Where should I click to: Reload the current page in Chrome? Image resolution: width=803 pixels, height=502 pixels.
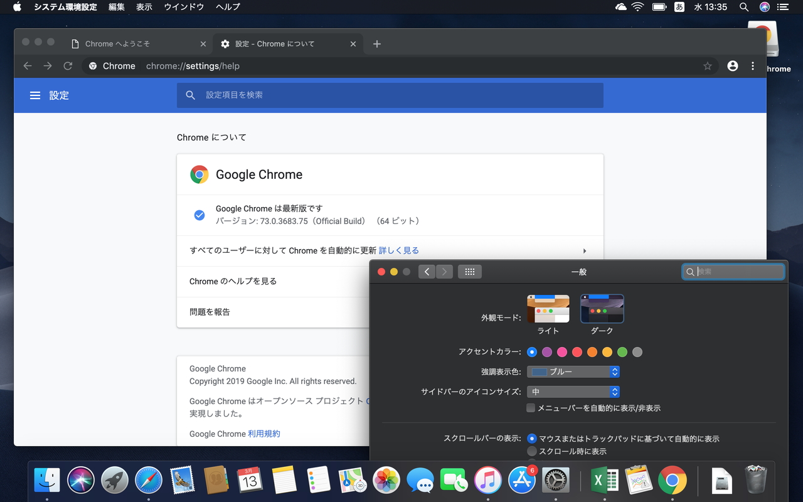click(68, 66)
